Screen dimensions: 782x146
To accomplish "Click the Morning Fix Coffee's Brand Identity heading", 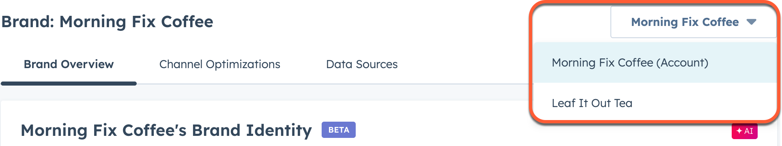I will coord(166,130).
